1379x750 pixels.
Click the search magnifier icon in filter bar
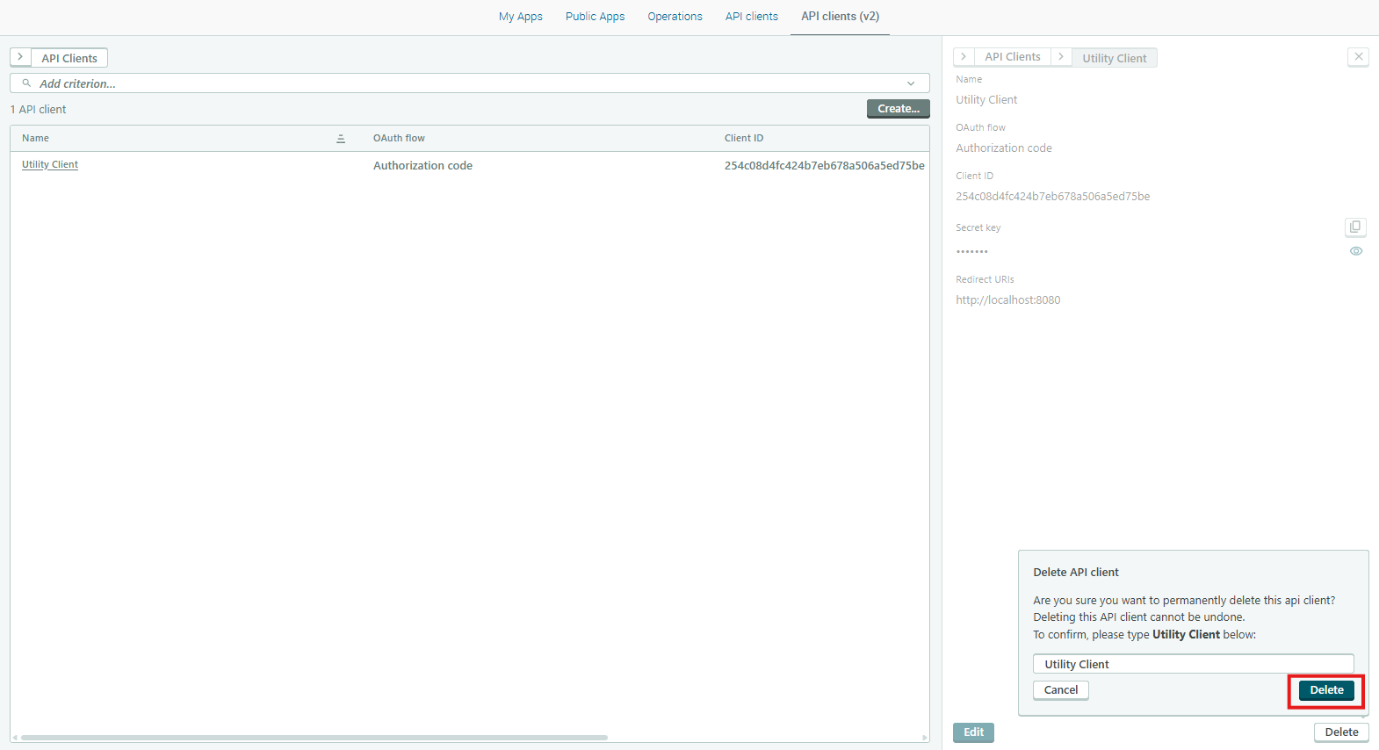(26, 83)
